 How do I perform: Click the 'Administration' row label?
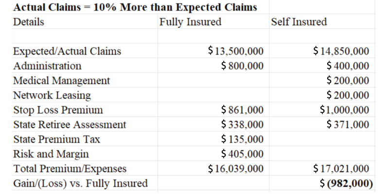(x=47, y=66)
